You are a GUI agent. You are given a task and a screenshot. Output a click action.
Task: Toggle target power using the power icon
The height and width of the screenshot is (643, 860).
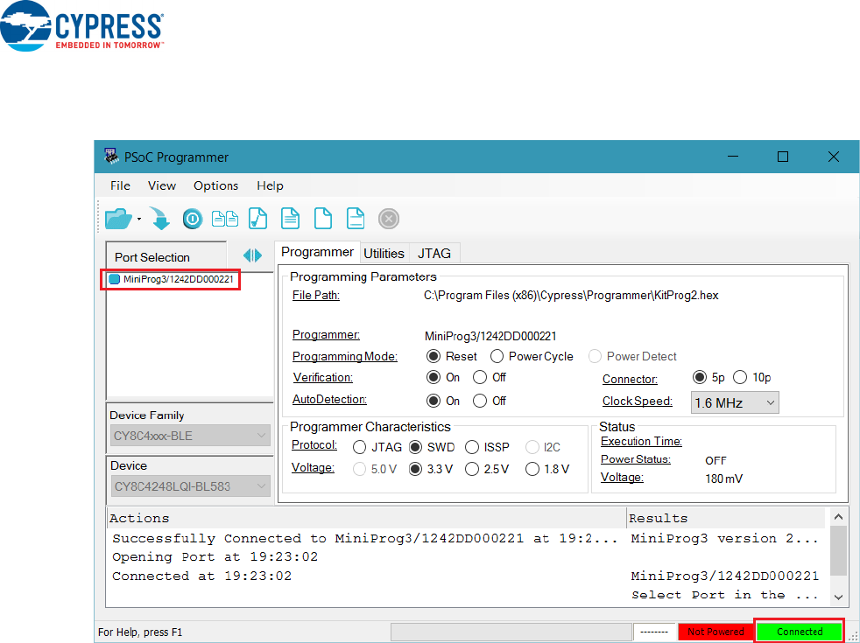click(x=192, y=218)
